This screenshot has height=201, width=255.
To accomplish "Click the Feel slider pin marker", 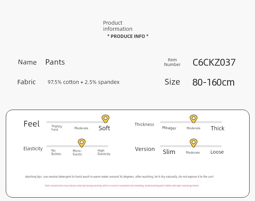I will pyautogui.click(x=105, y=119).
